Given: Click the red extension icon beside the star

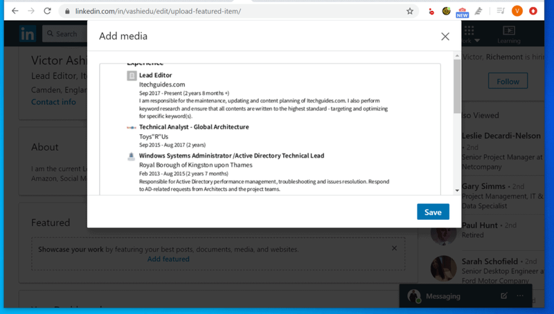Looking at the screenshot, I should [431, 12].
